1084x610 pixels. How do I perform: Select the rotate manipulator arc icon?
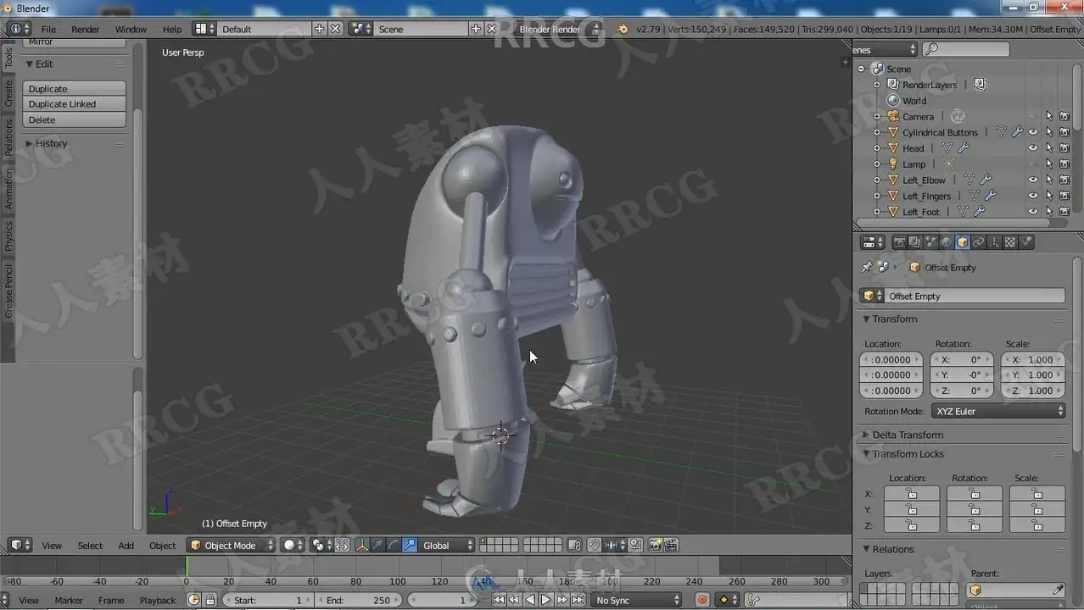point(394,546)
